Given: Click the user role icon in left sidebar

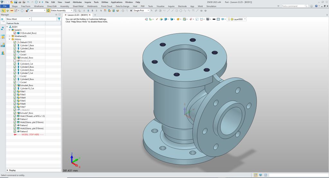Looking at the screenshot, I should coord(3,53).
